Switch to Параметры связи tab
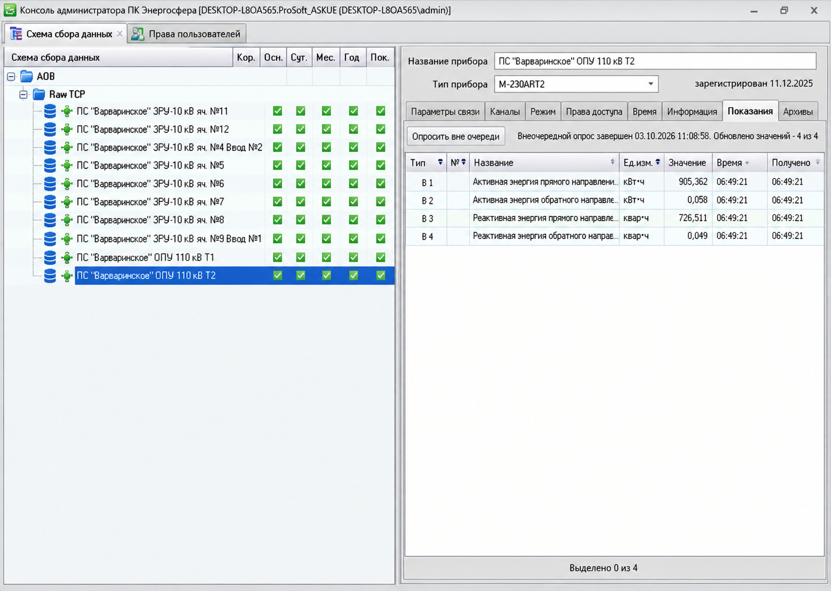The image size is (831, 591). pos(445,112)
